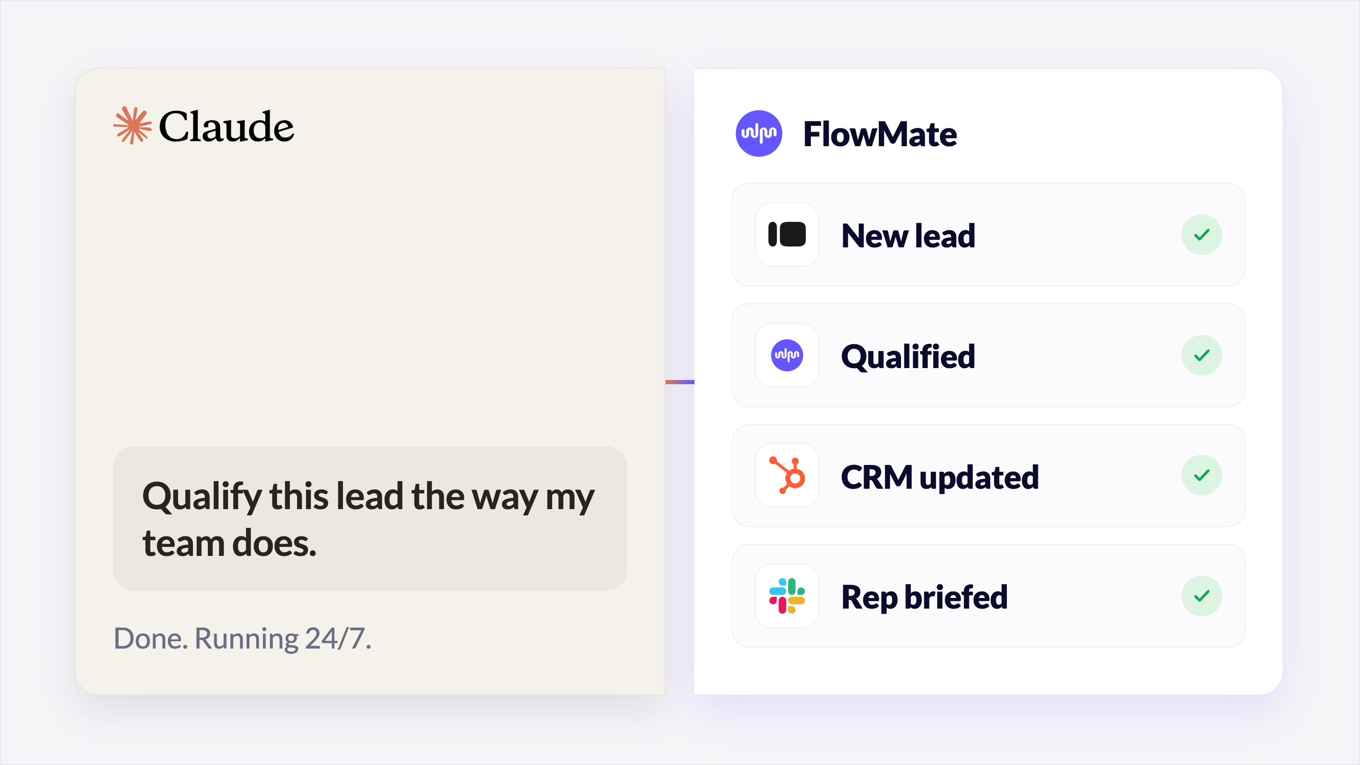This screenshot has height=765, width=1360.
Task: Click the gradient connector line between panels
Action: [680, 382]
